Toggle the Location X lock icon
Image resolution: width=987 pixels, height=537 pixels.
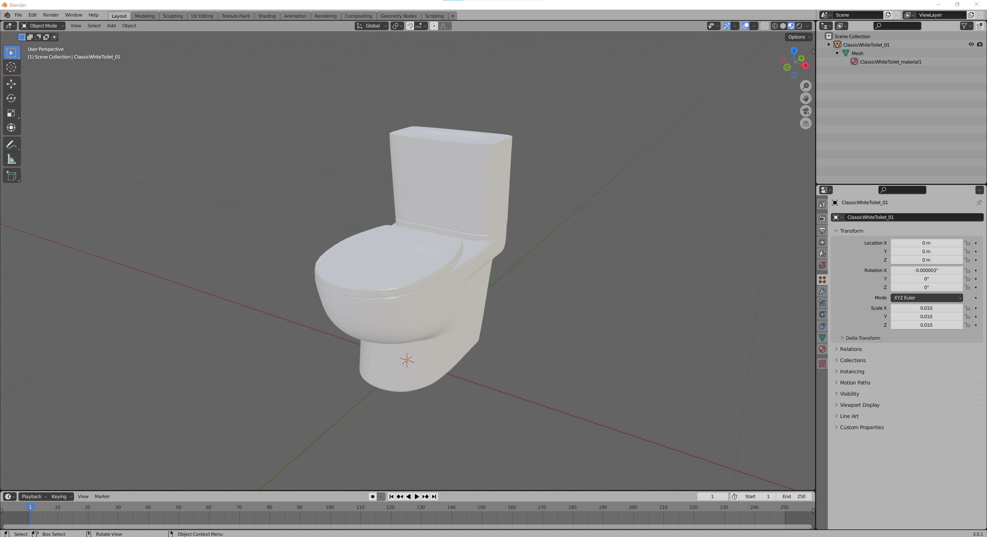(x=967, y=243)
